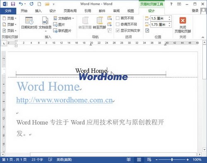This screenshot has height=163, width=207.
Task: Redo with the repeat arrow icon
Action: coord(31,4)
